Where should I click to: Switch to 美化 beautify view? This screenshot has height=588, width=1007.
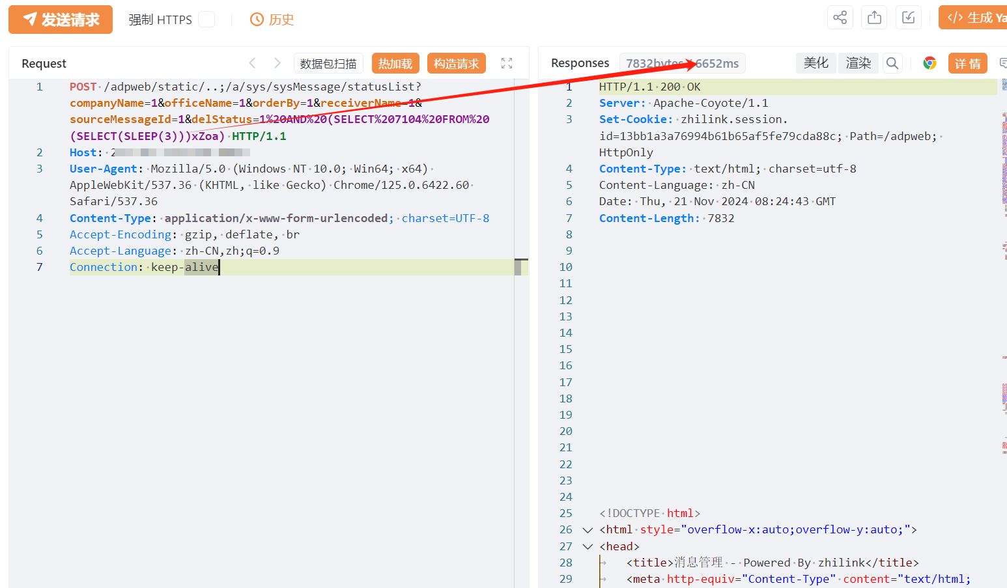tap(816, 63)
